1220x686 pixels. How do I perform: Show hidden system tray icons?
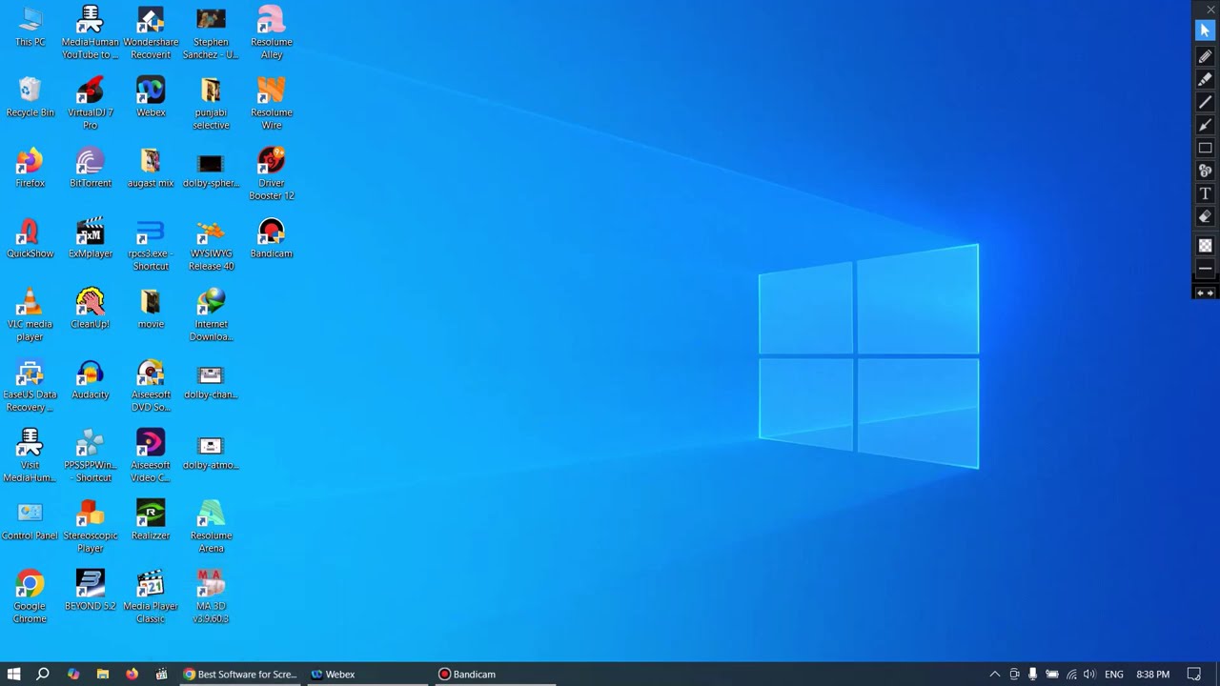pyautogui.click(x=994, y=674)
